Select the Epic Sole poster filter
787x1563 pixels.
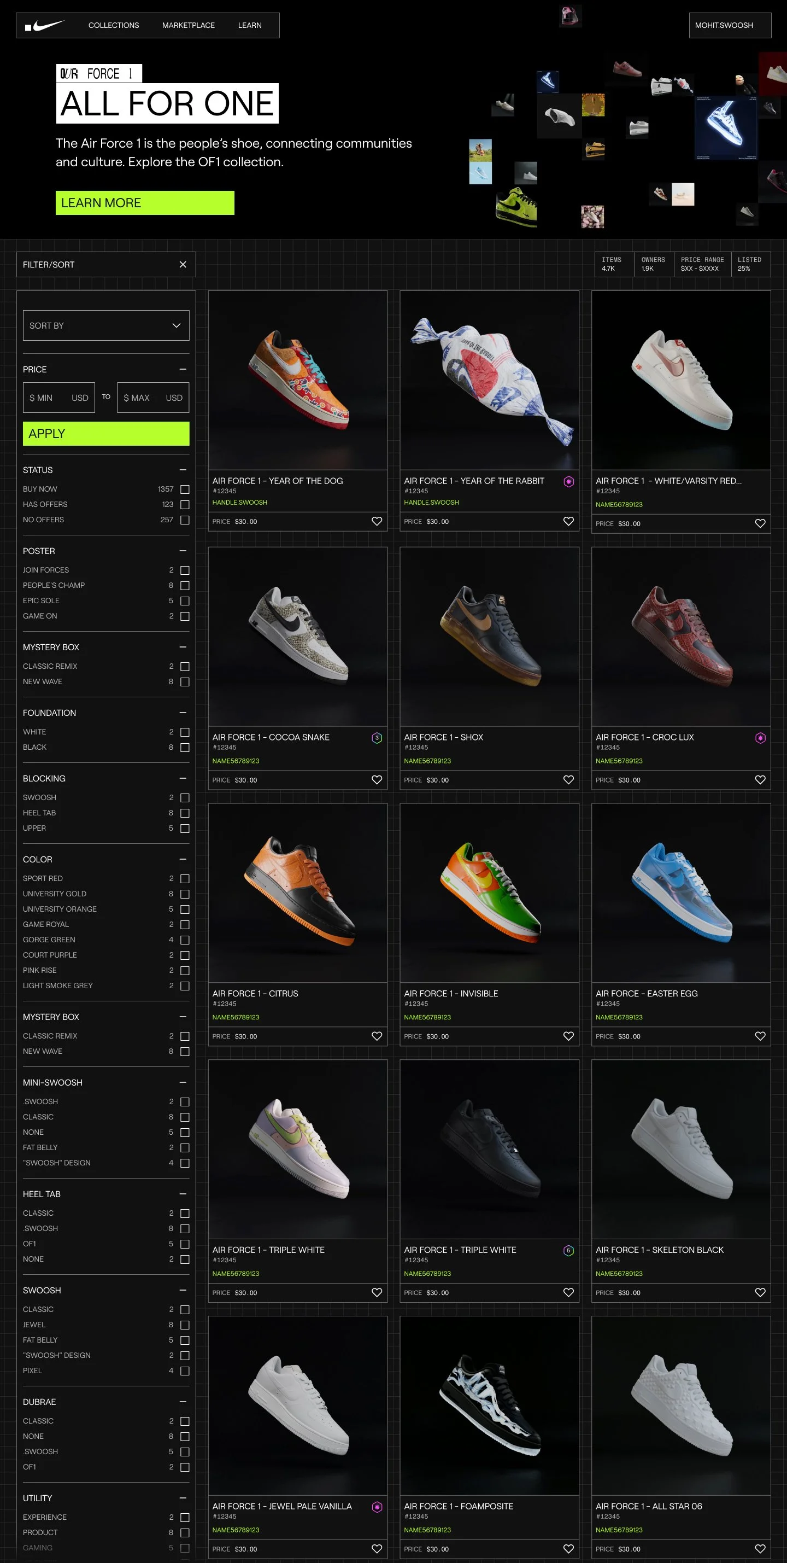(x=185, y=600)
